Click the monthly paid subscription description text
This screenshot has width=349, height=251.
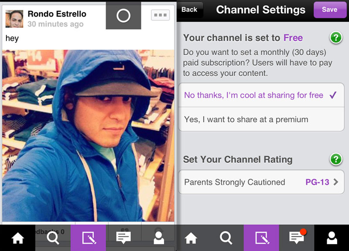[257, 63]
